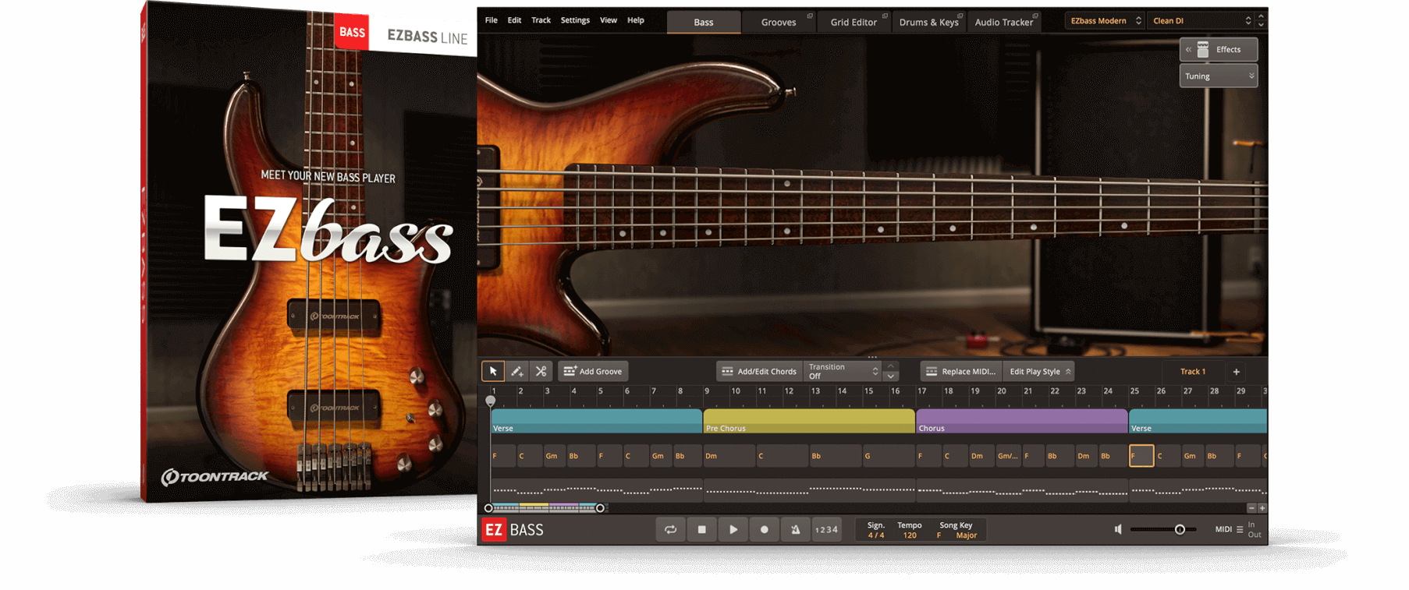Select the pencil draw tool

[x=516, y=372]
